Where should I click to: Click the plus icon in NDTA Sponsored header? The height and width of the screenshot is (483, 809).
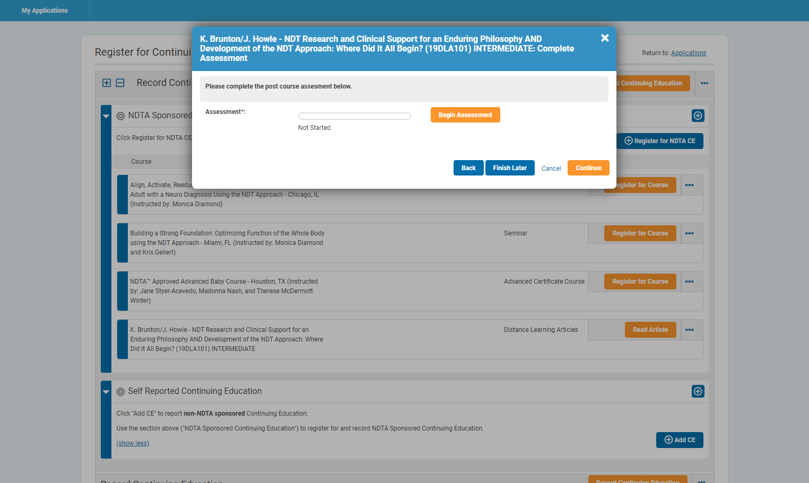coord(698,116)
